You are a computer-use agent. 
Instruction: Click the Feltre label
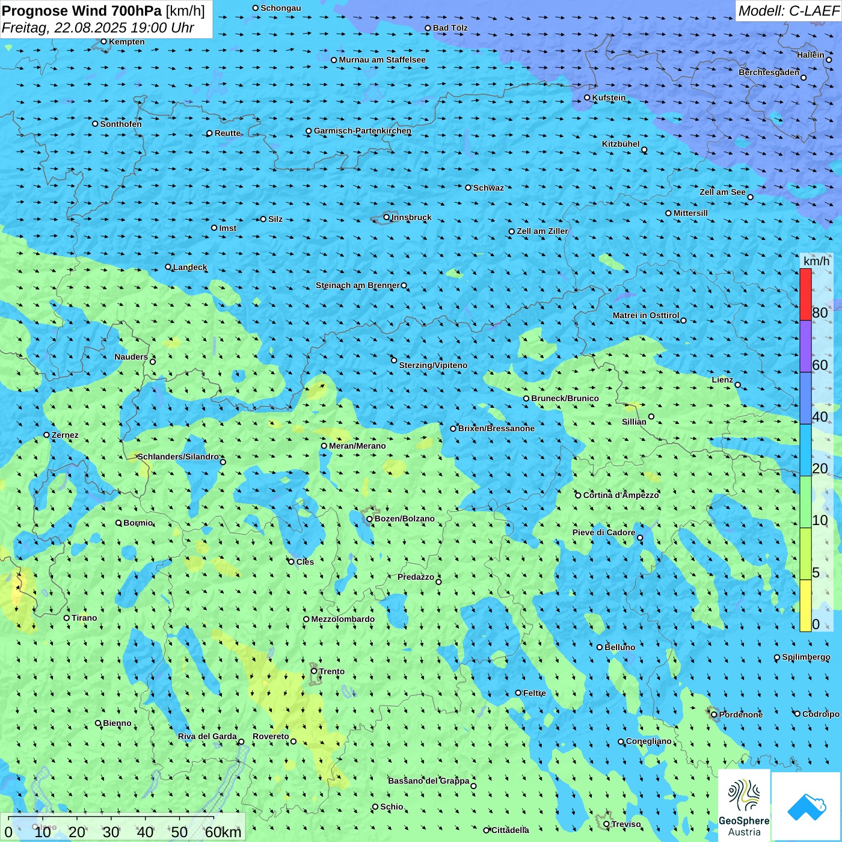tap(535, 693)
